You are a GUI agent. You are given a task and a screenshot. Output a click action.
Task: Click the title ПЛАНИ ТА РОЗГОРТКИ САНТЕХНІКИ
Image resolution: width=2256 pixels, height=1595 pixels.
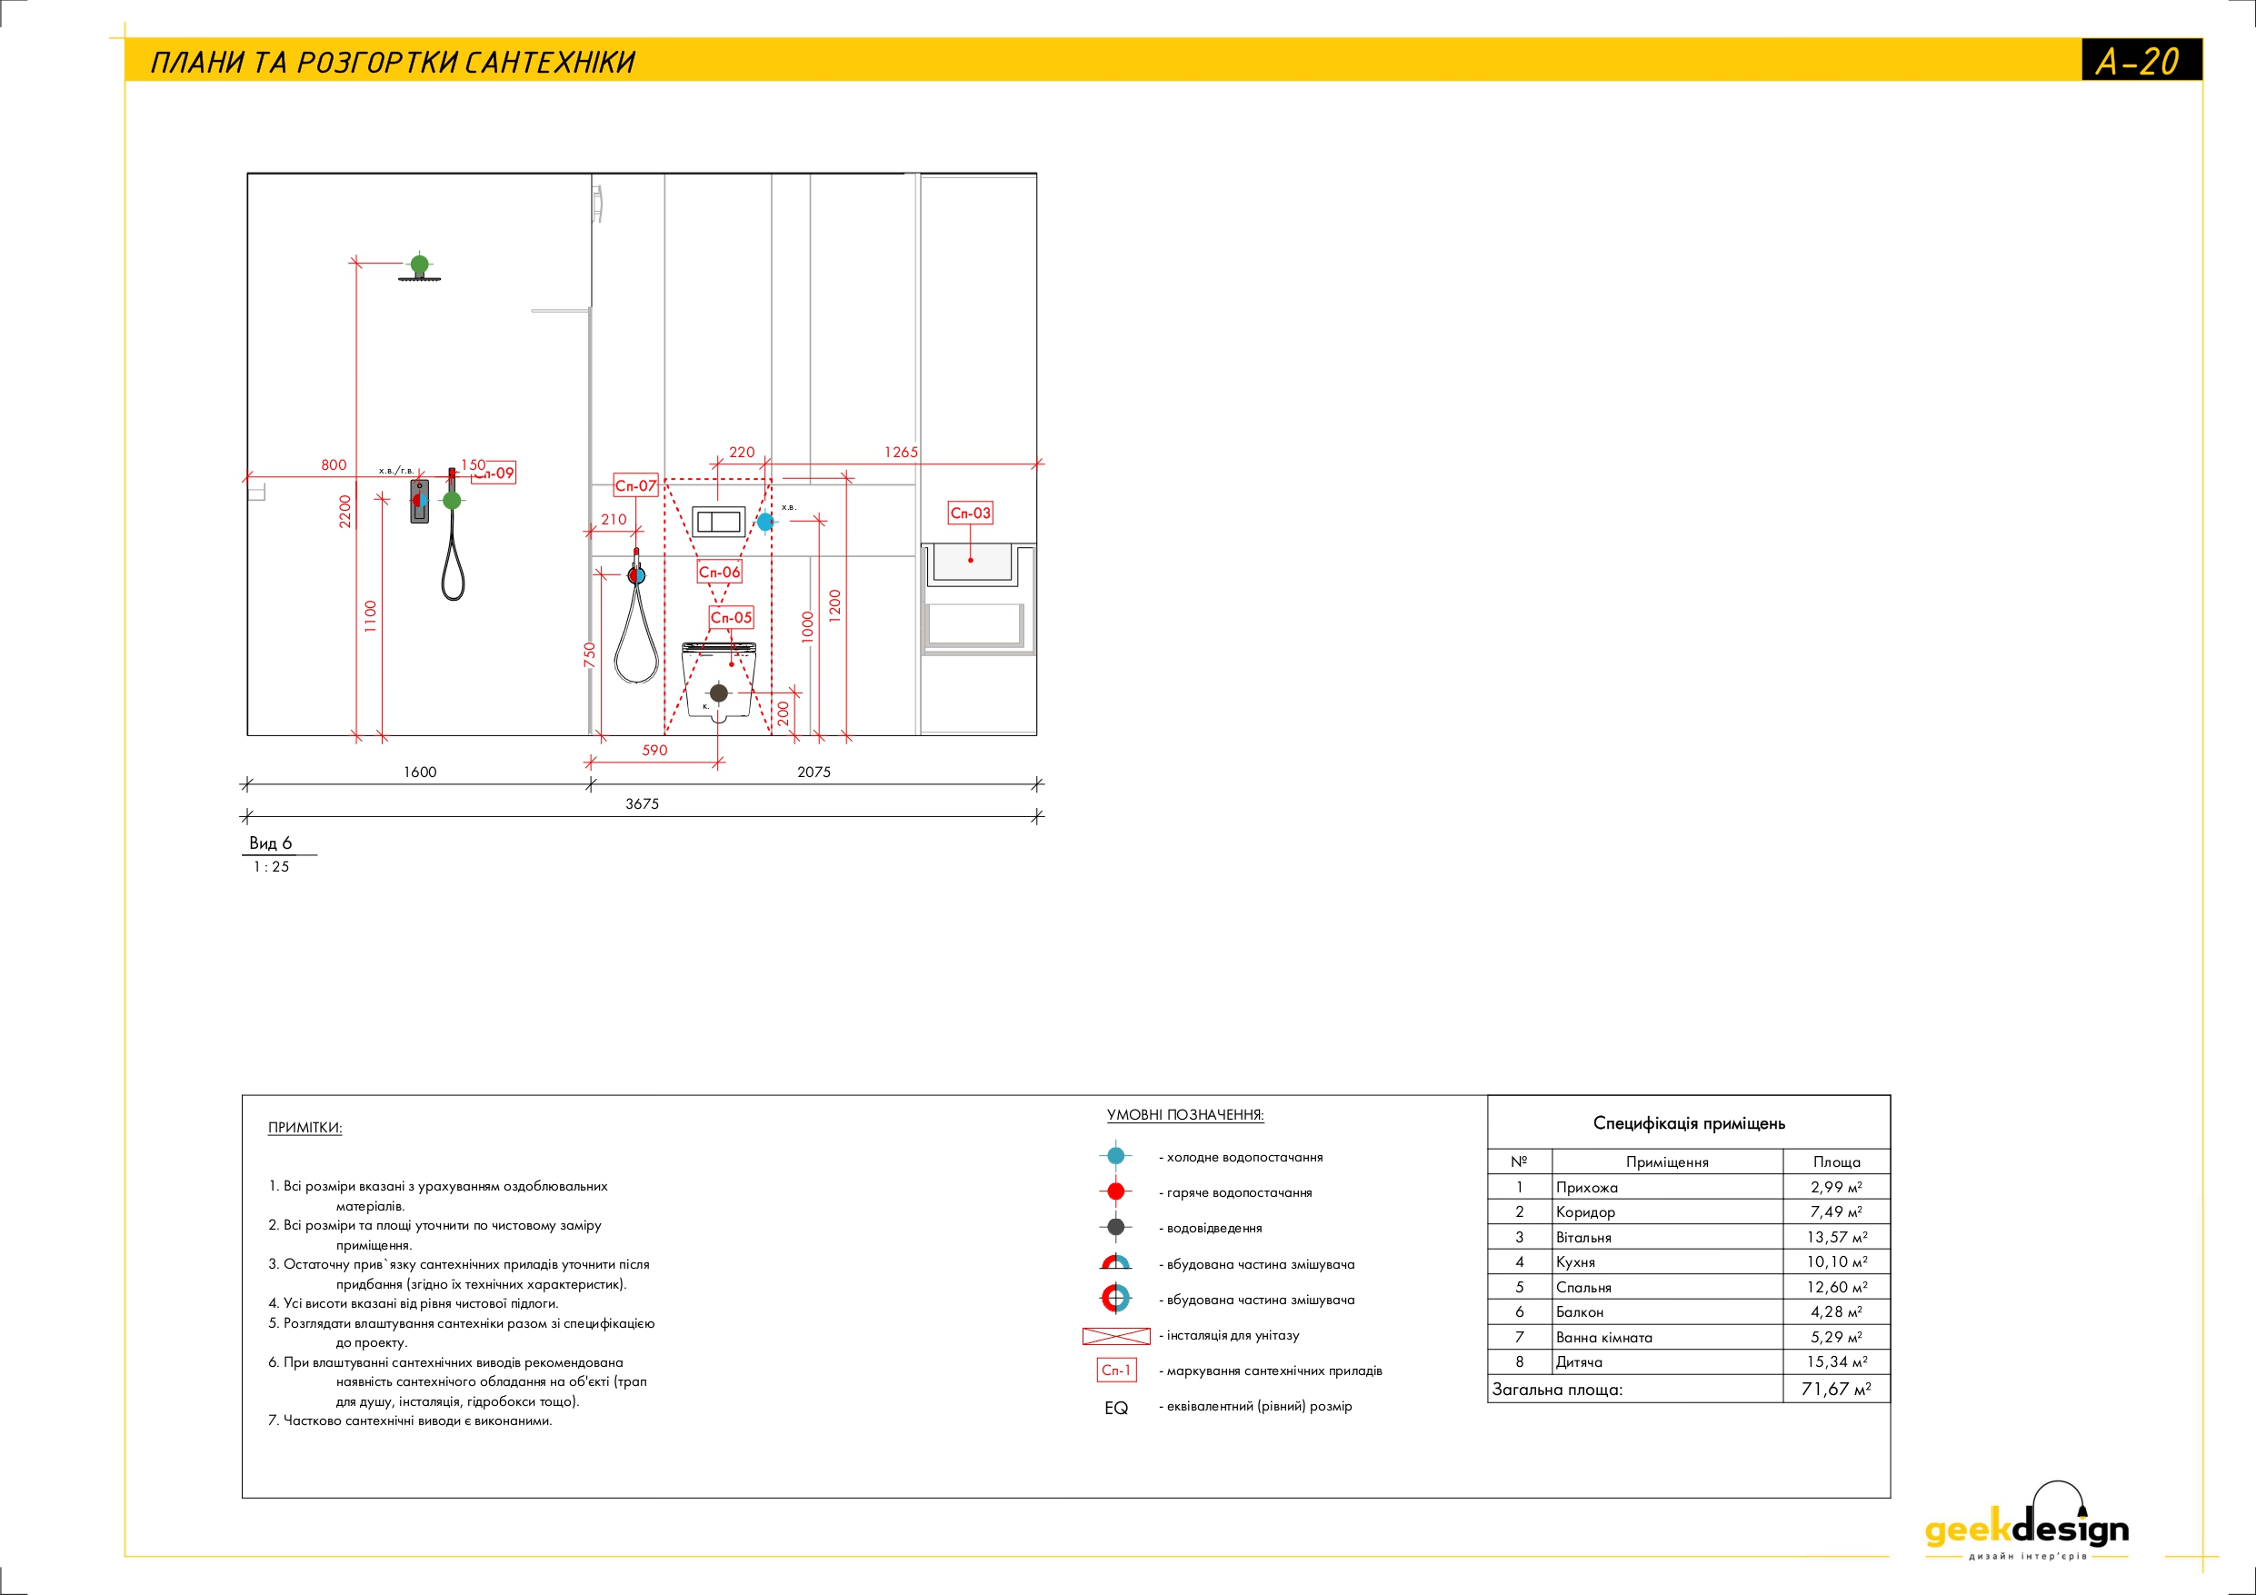(393, 62)
